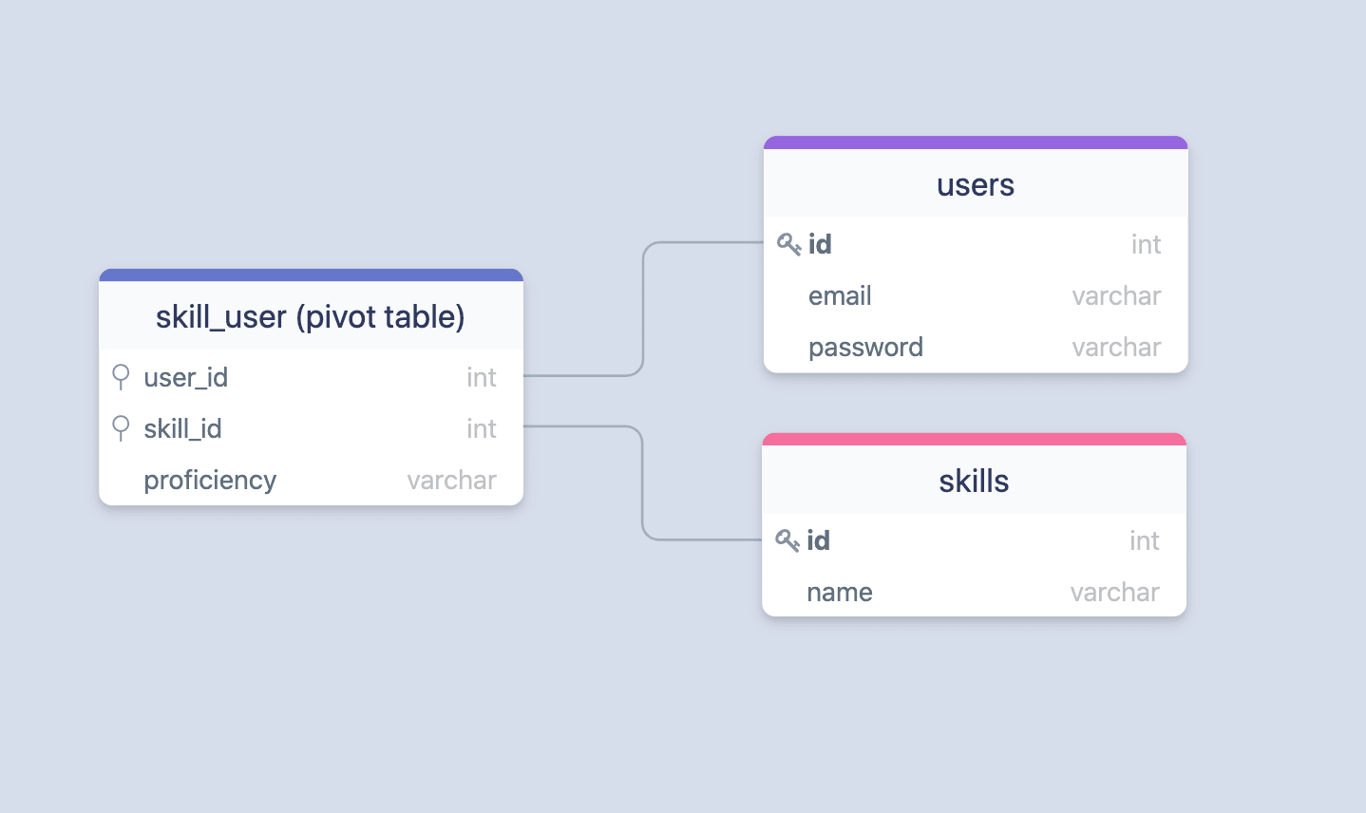Select the password field in users
The image size is (1366, 813).
point(865,348)
